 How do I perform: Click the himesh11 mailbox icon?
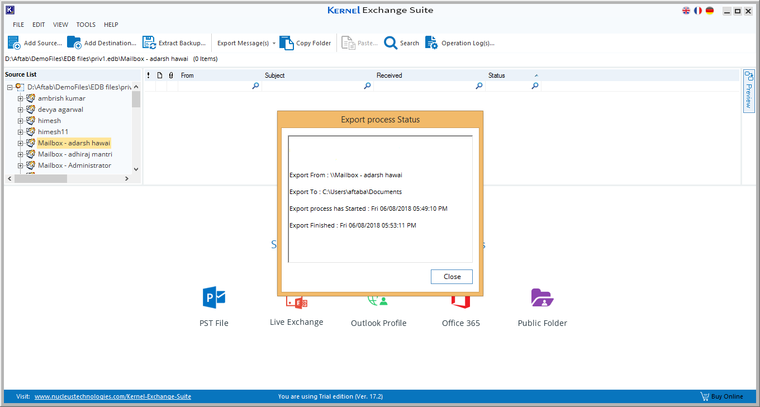click(x=31, y=132)
